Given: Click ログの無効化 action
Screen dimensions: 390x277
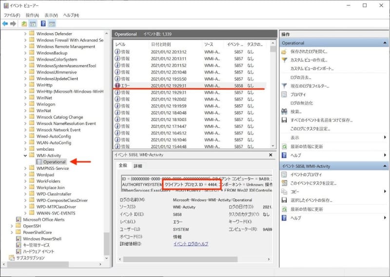Looking at the screenshot, I should point(302,103).
